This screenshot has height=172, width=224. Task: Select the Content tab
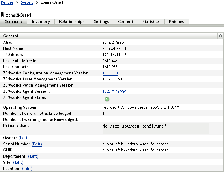[125, 22]
